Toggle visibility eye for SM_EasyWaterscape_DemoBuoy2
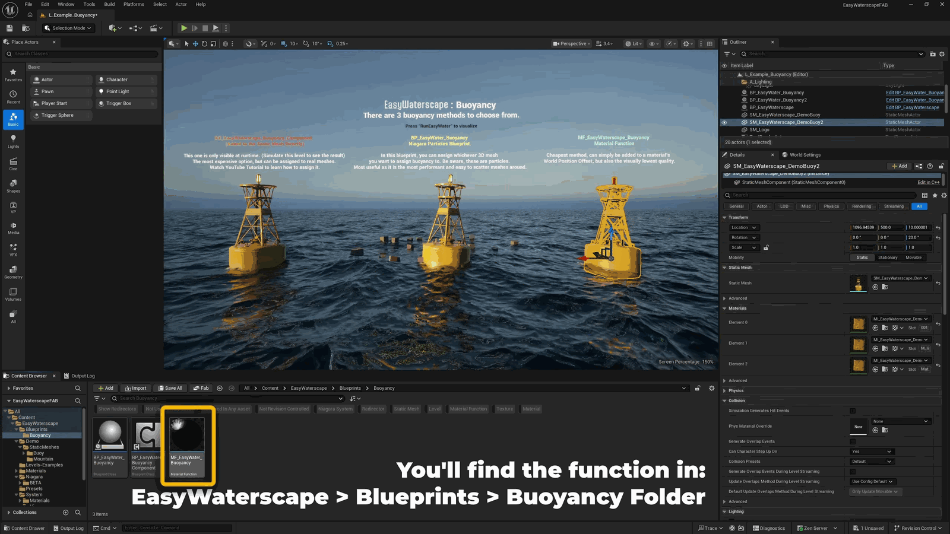 (724, 122)
